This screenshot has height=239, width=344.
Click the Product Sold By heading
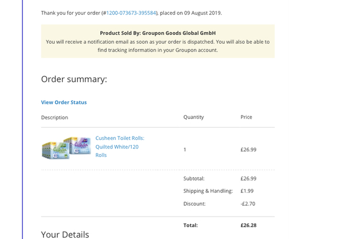(158, 33)
